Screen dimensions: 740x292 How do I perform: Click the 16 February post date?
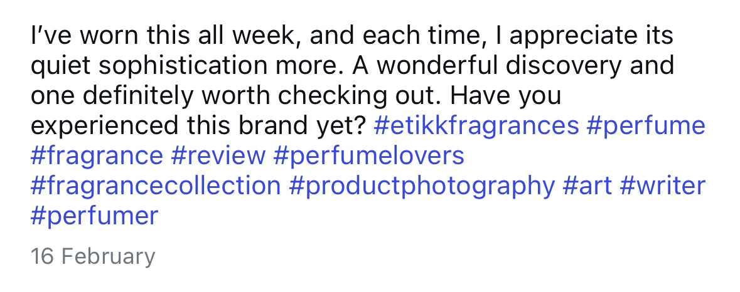[x=93, y=257]
